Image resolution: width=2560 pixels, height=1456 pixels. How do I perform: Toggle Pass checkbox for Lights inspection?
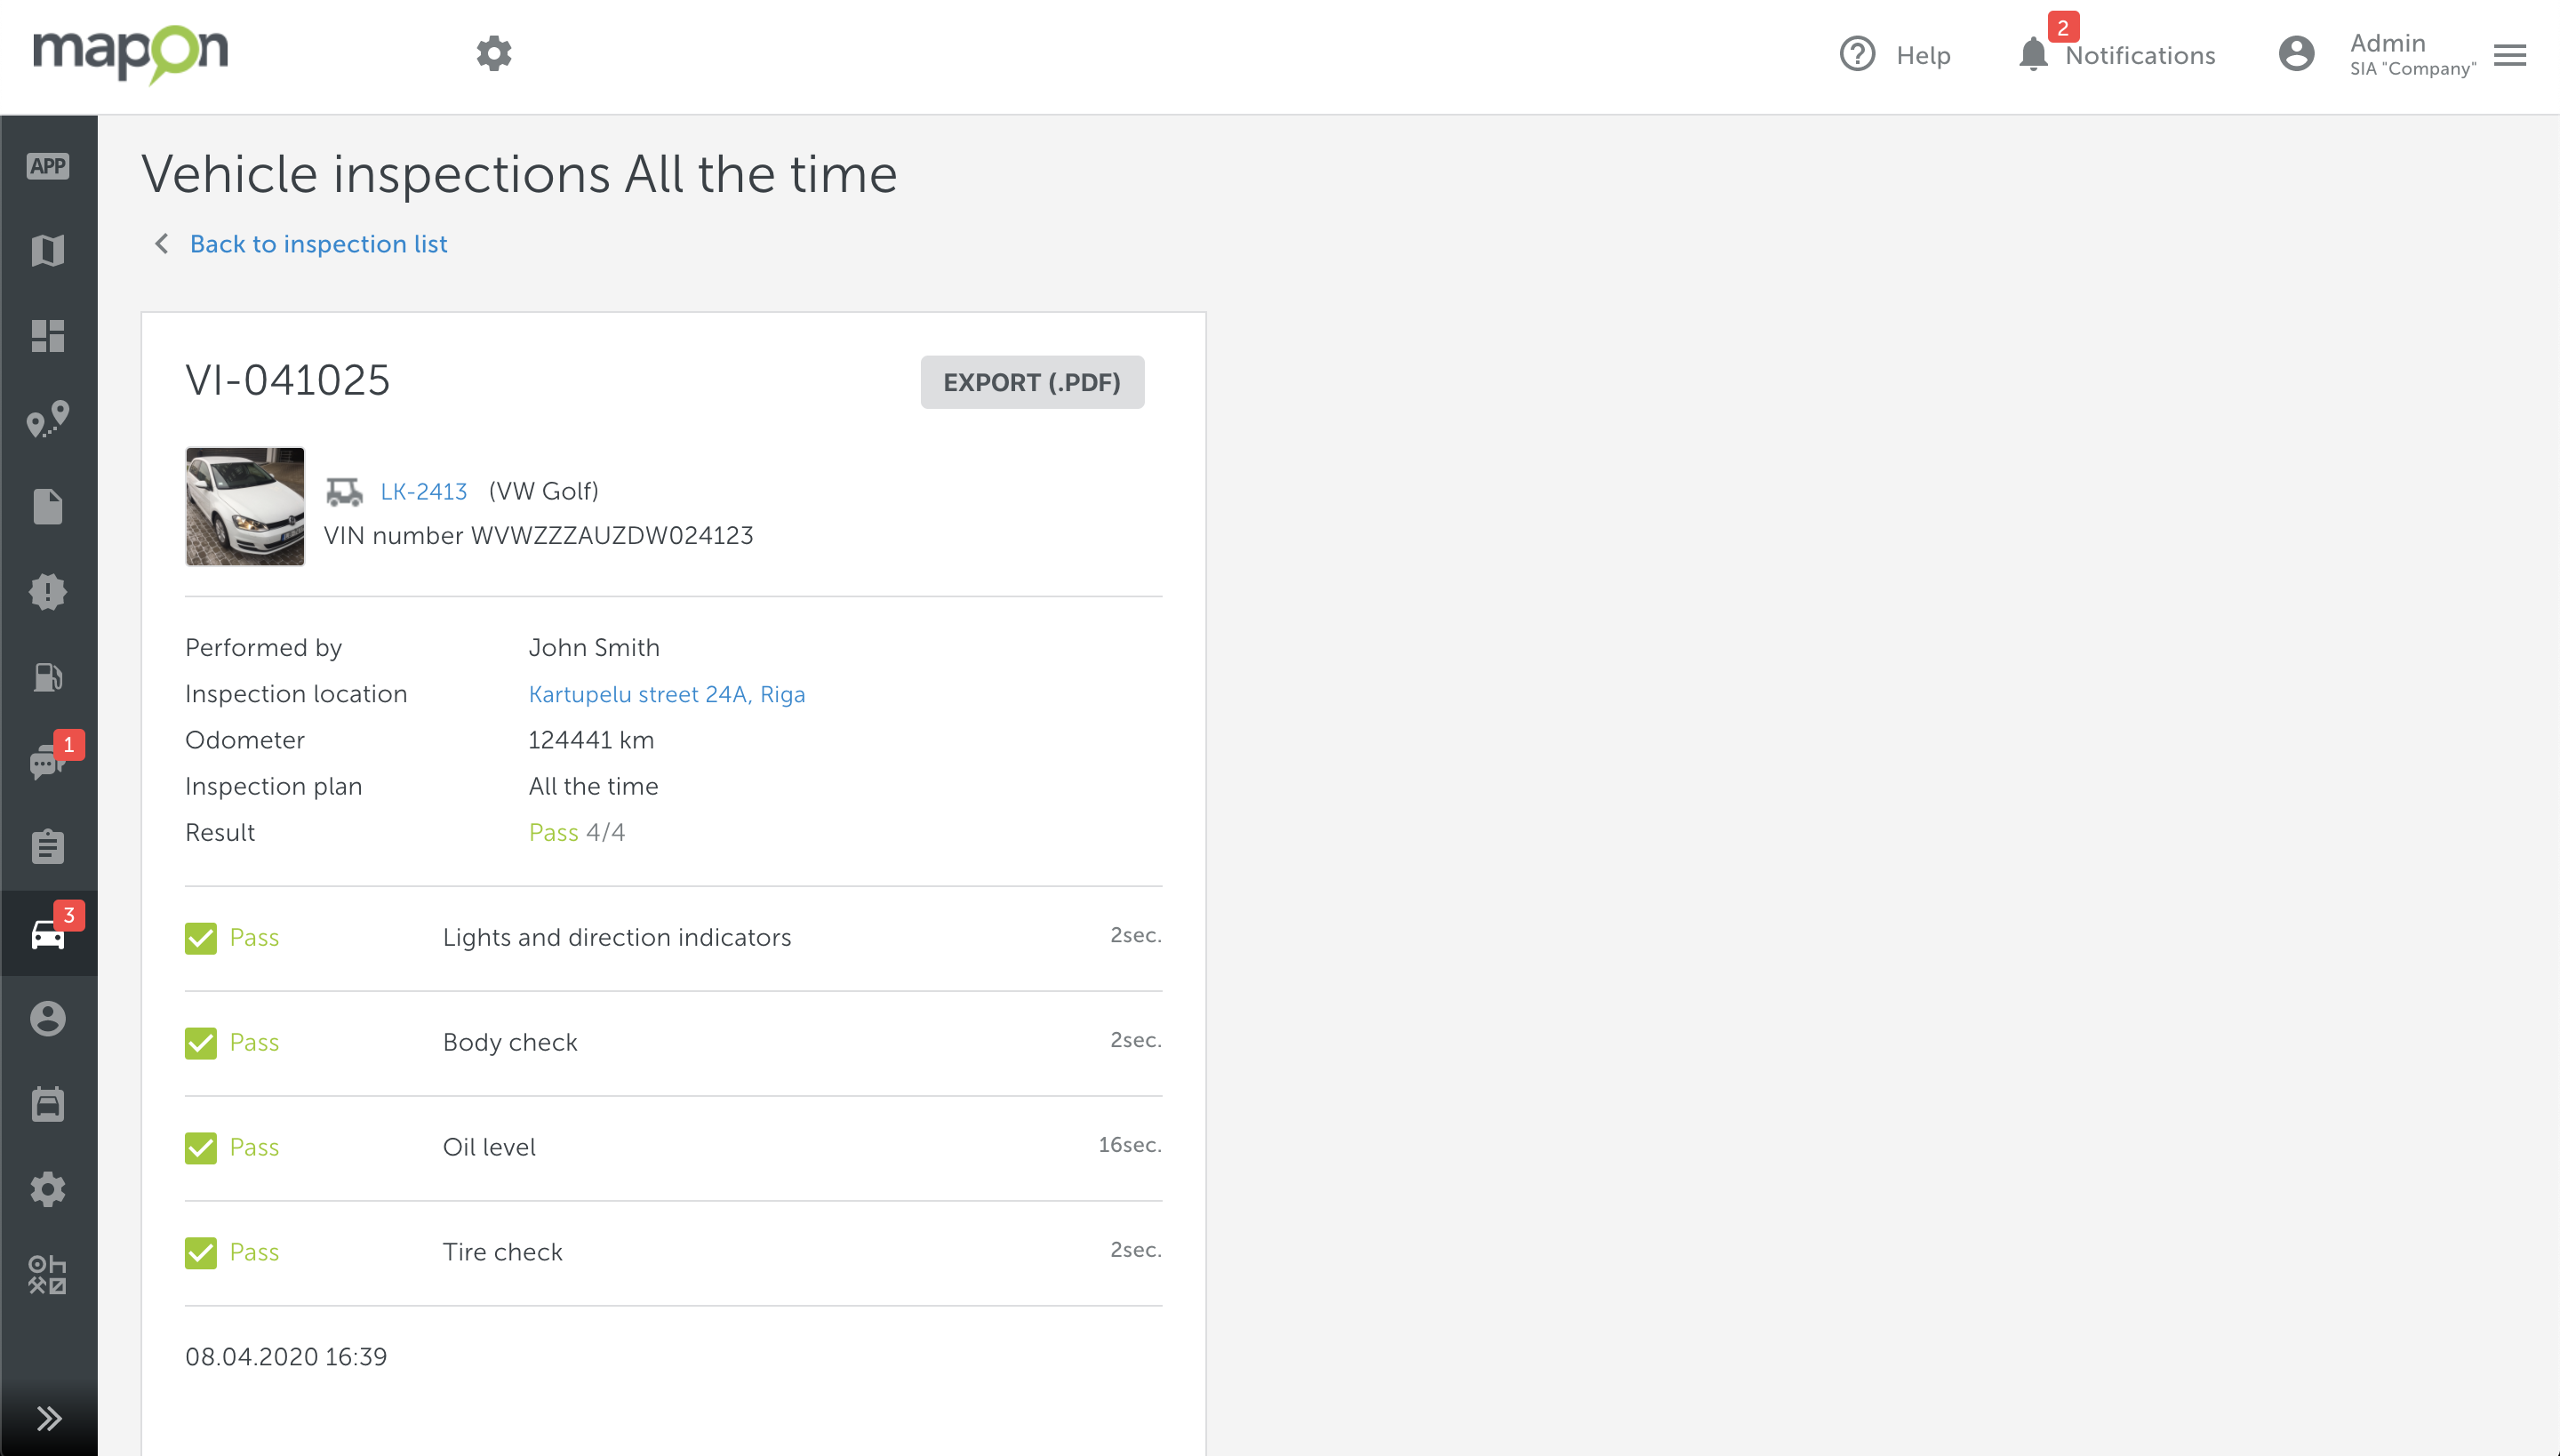pos(202,935)
